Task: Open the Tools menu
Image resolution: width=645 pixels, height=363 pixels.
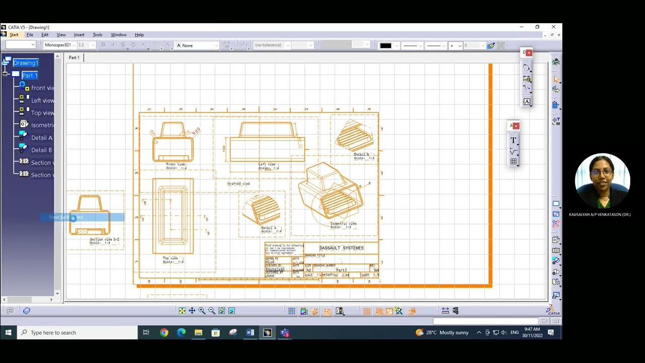Action: coord(97,35)
